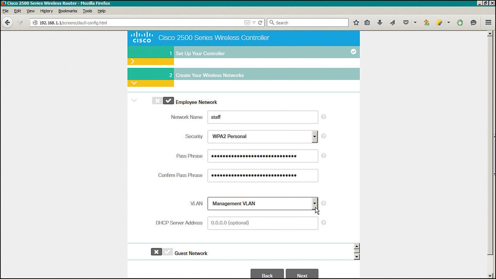Open the Downloads arrow icon
Image resolution: width=496 pixels, height=279 pixels.
[379, 22]
